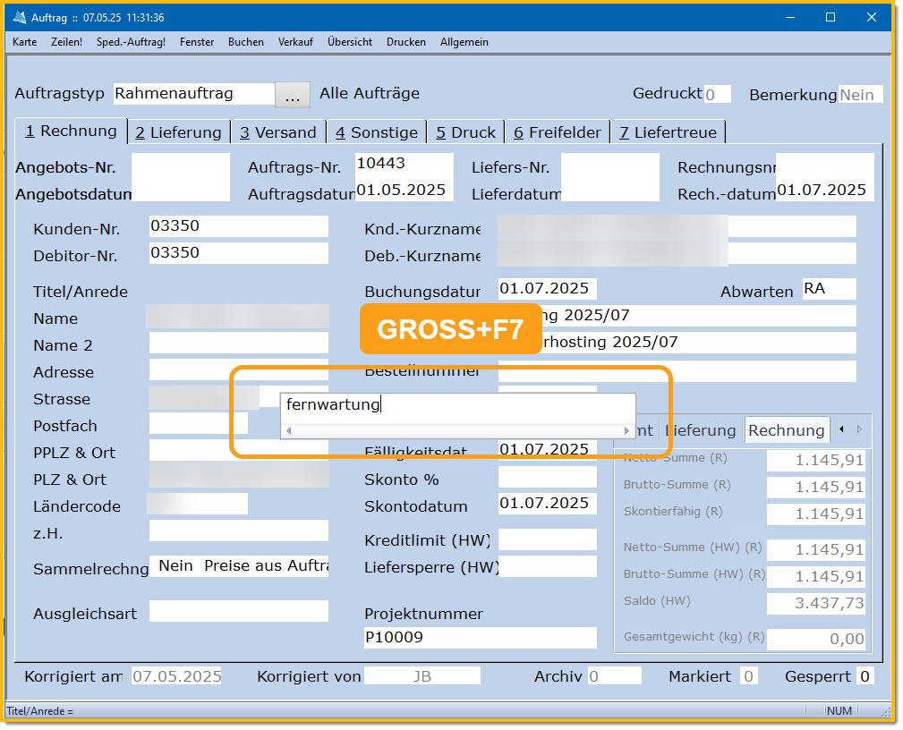Open the Drucken menu

coord(406,42)
